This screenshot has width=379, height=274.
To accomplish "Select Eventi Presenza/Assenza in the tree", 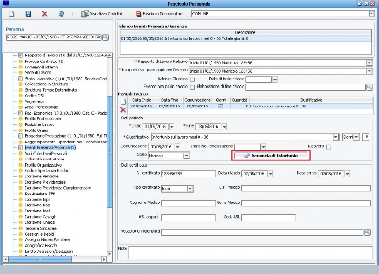I will pyautogui.click(x=50, y=147).
